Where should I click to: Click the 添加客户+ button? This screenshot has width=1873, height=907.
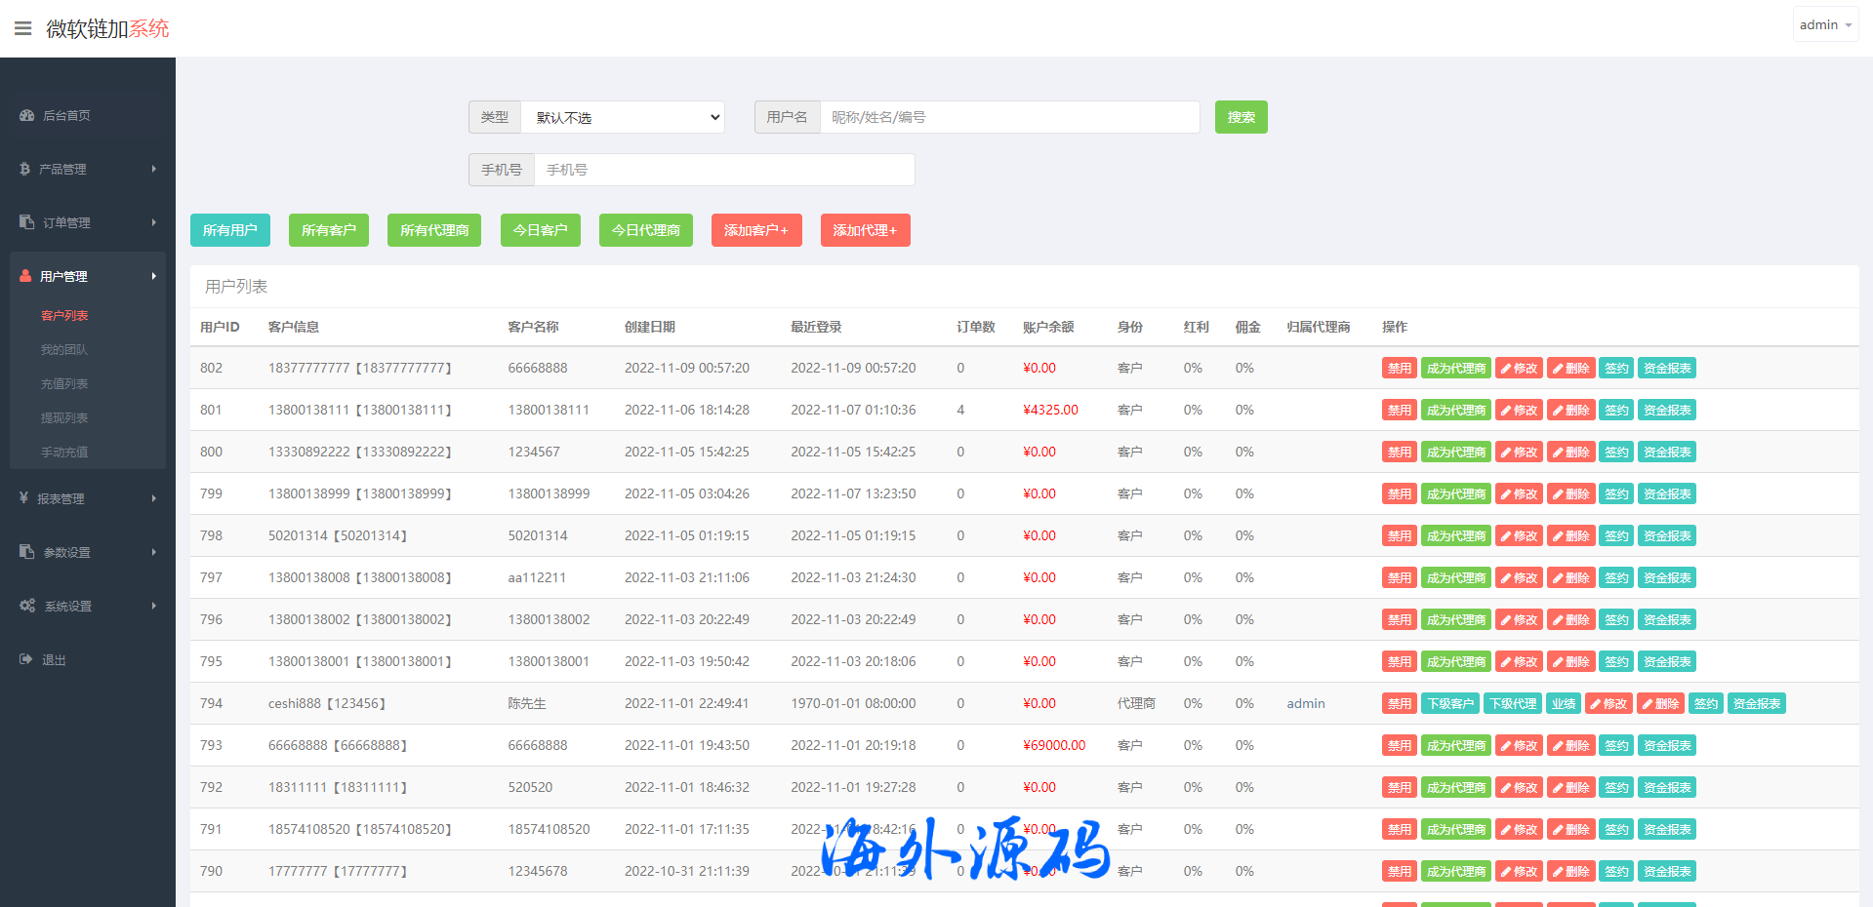pyautogui.click(x=755, y=230)
